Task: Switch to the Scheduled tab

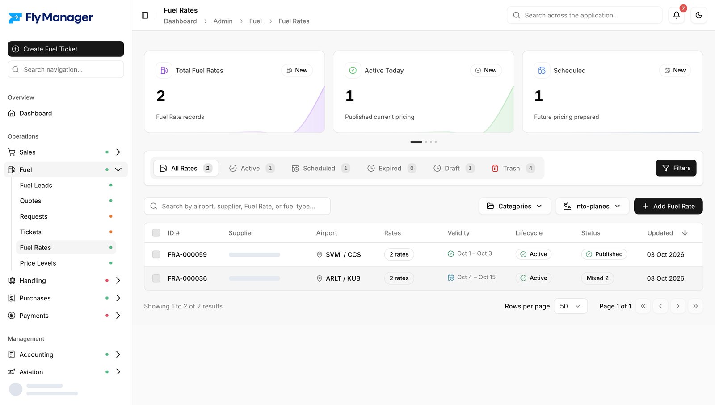Action: pos(320,168)
